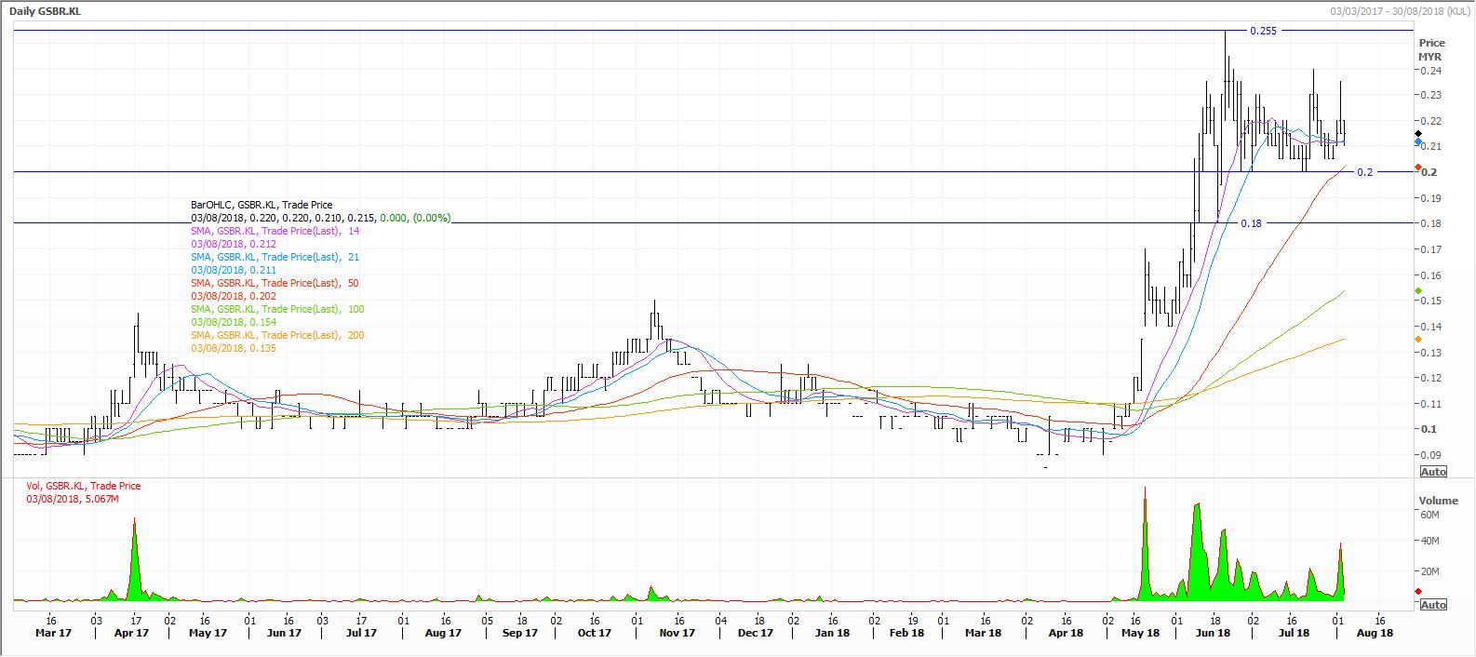Image resolution: width=1476 pixels, height=657 pixels.
Task: Click the black last-price diamond marker
Action: coord(1417,134)
